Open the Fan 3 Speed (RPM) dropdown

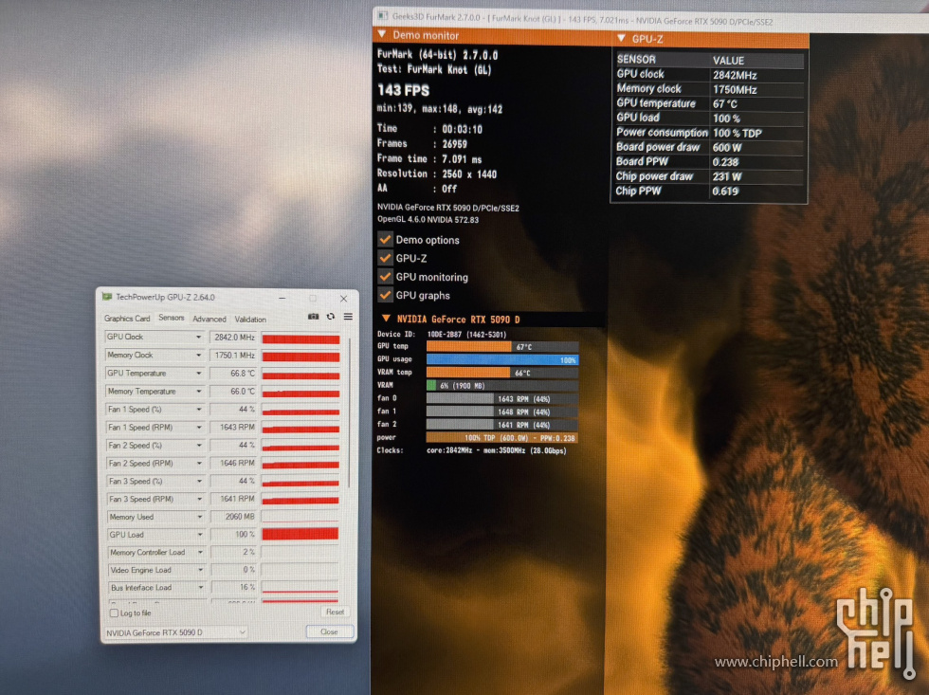200,499
